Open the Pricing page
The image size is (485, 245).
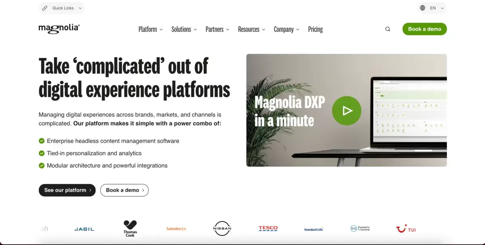tap(315, 29)
